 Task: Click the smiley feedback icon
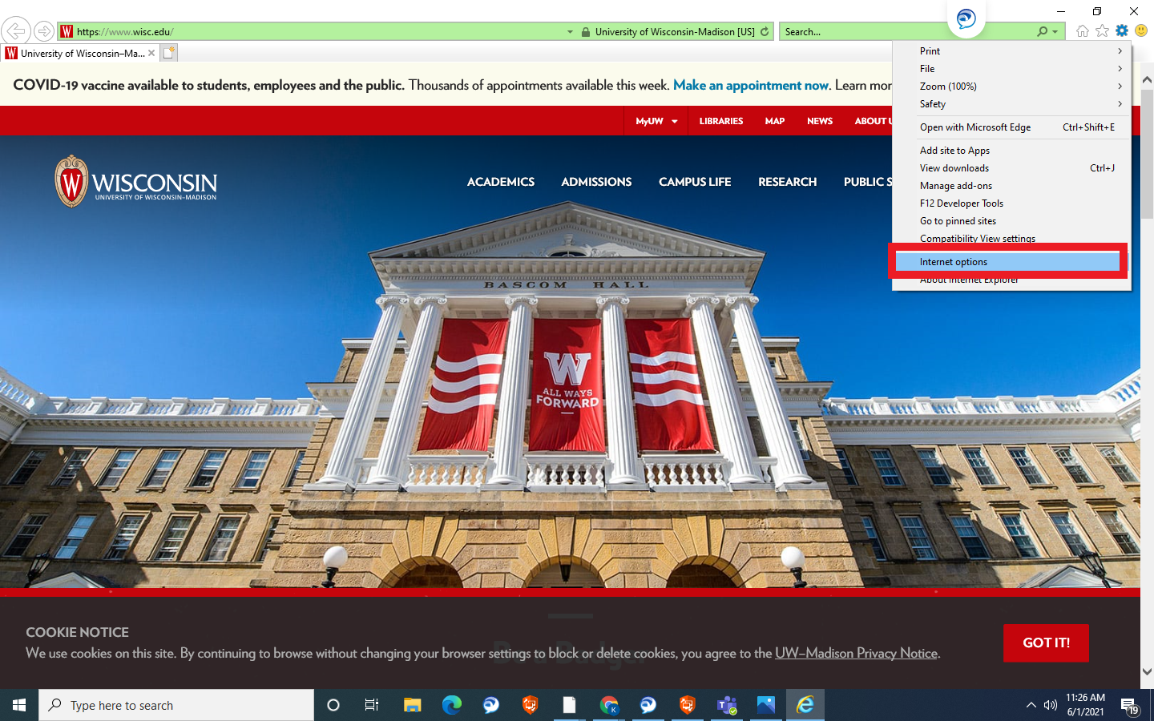coord(1141,31)
